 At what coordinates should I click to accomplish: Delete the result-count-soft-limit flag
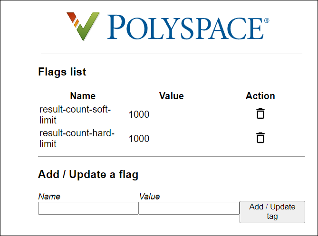coord(260,114)
